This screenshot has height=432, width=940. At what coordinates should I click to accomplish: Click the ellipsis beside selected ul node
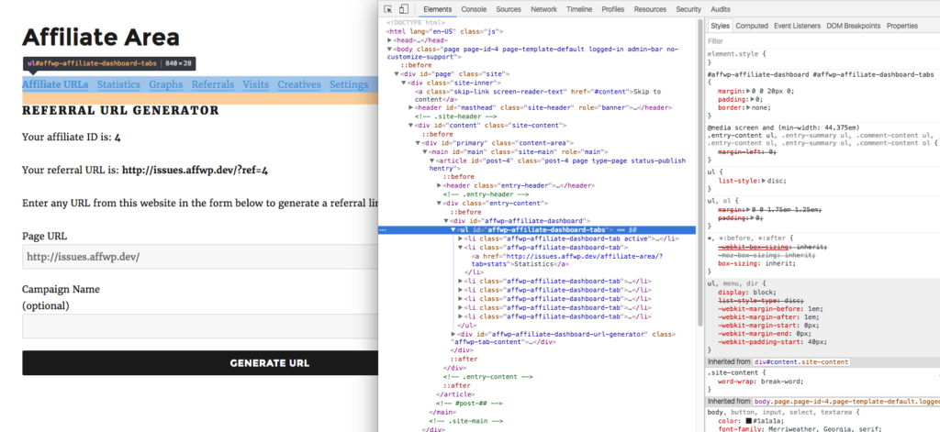pos(383,230)
